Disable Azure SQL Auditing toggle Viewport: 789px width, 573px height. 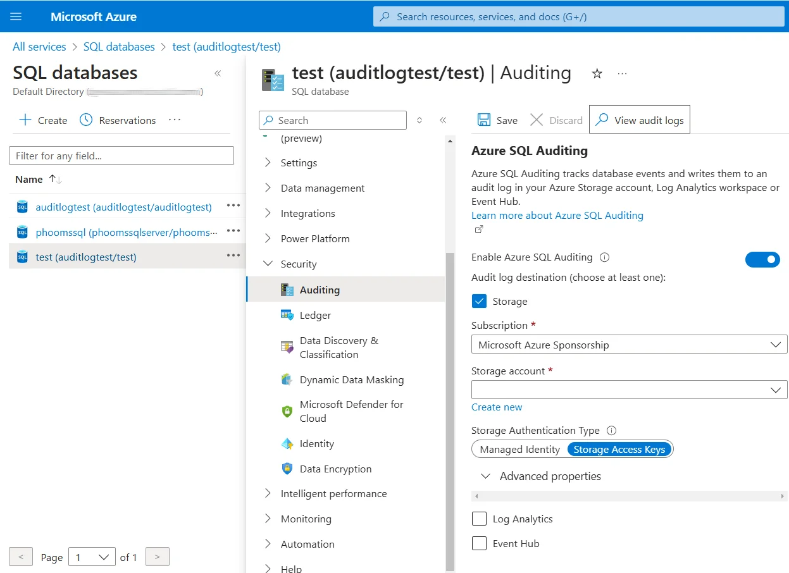762,259
